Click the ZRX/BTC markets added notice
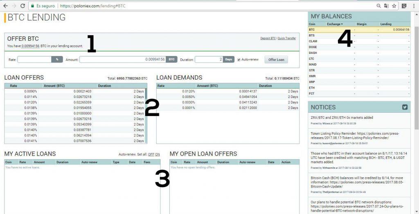This screenshot has width=419, height=214. (x=342, y=118)
